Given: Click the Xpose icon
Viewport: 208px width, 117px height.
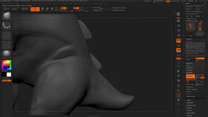Looking at the screenshot, I should coord(178,105).
